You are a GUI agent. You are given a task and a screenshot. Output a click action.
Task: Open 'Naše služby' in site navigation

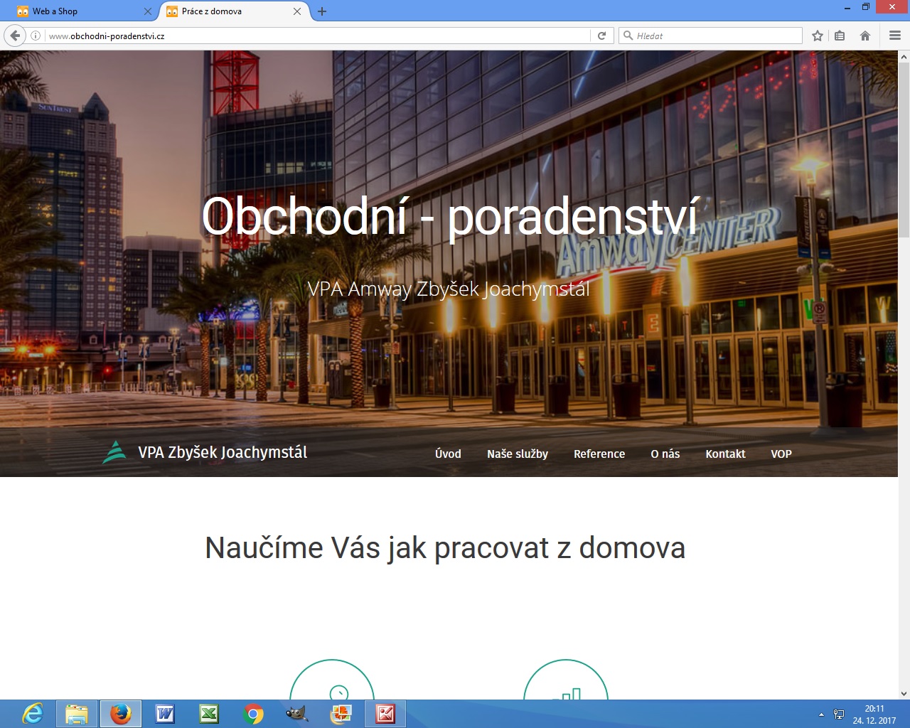tap(517, 454)
